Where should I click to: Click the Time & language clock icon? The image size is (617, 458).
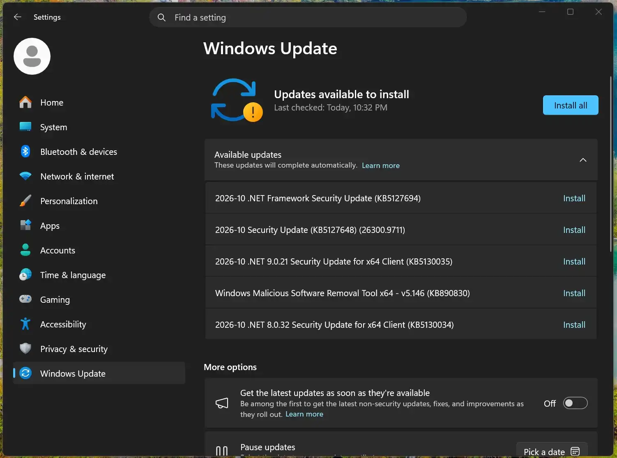pos(25,275)
